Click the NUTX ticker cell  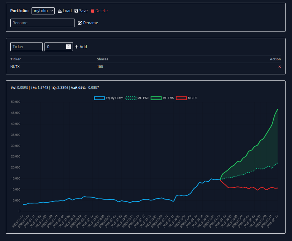click(x=15, y=67)
